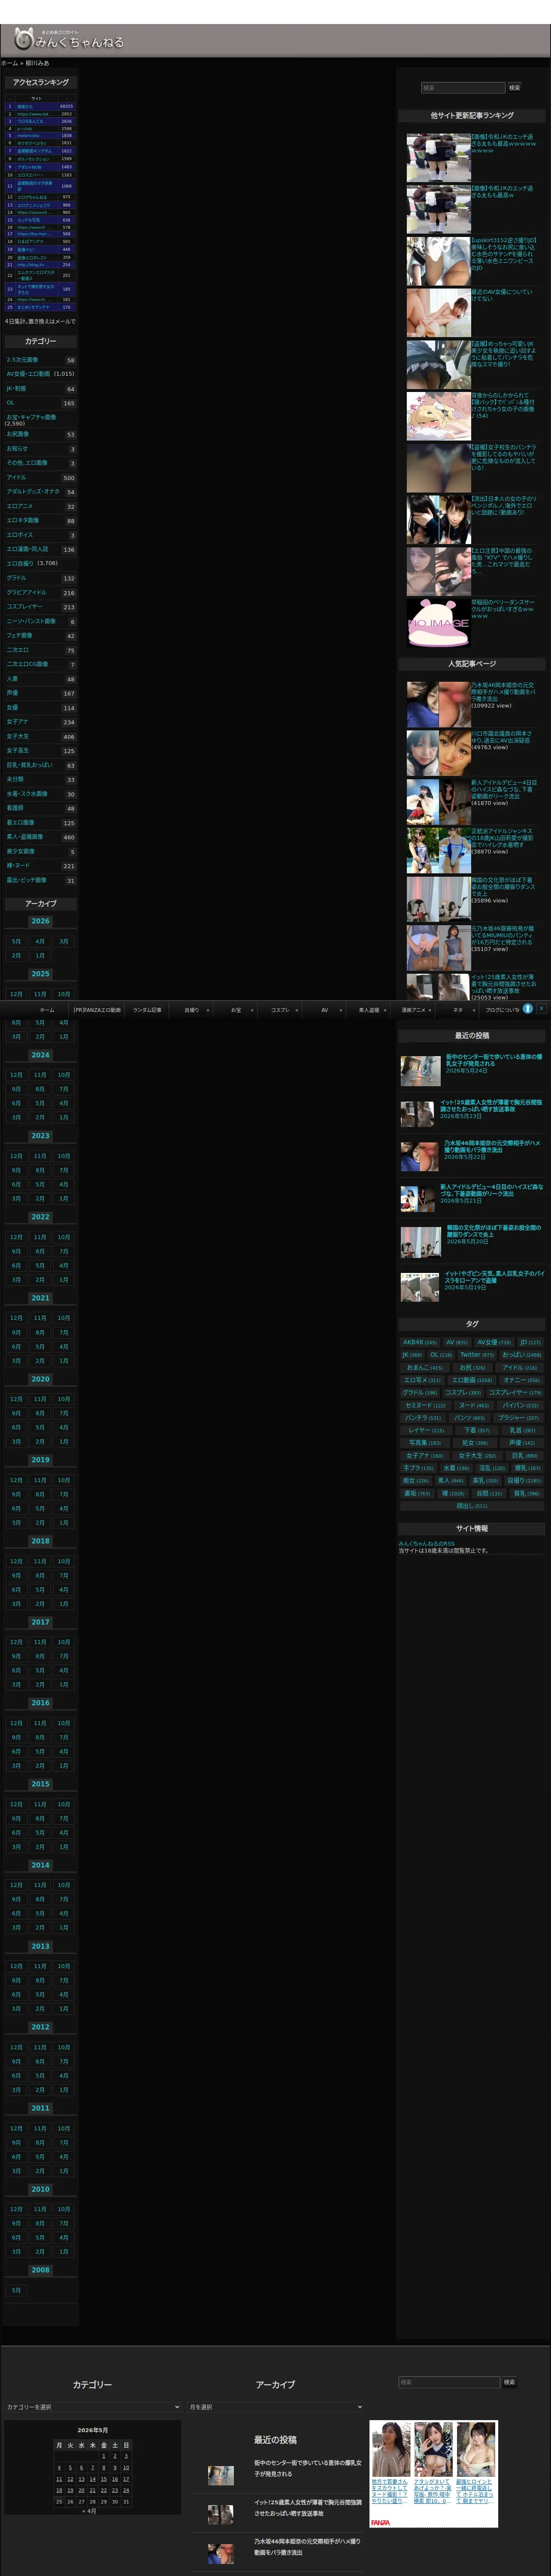Select the Twitter tag

click(x=477, y=1355)
